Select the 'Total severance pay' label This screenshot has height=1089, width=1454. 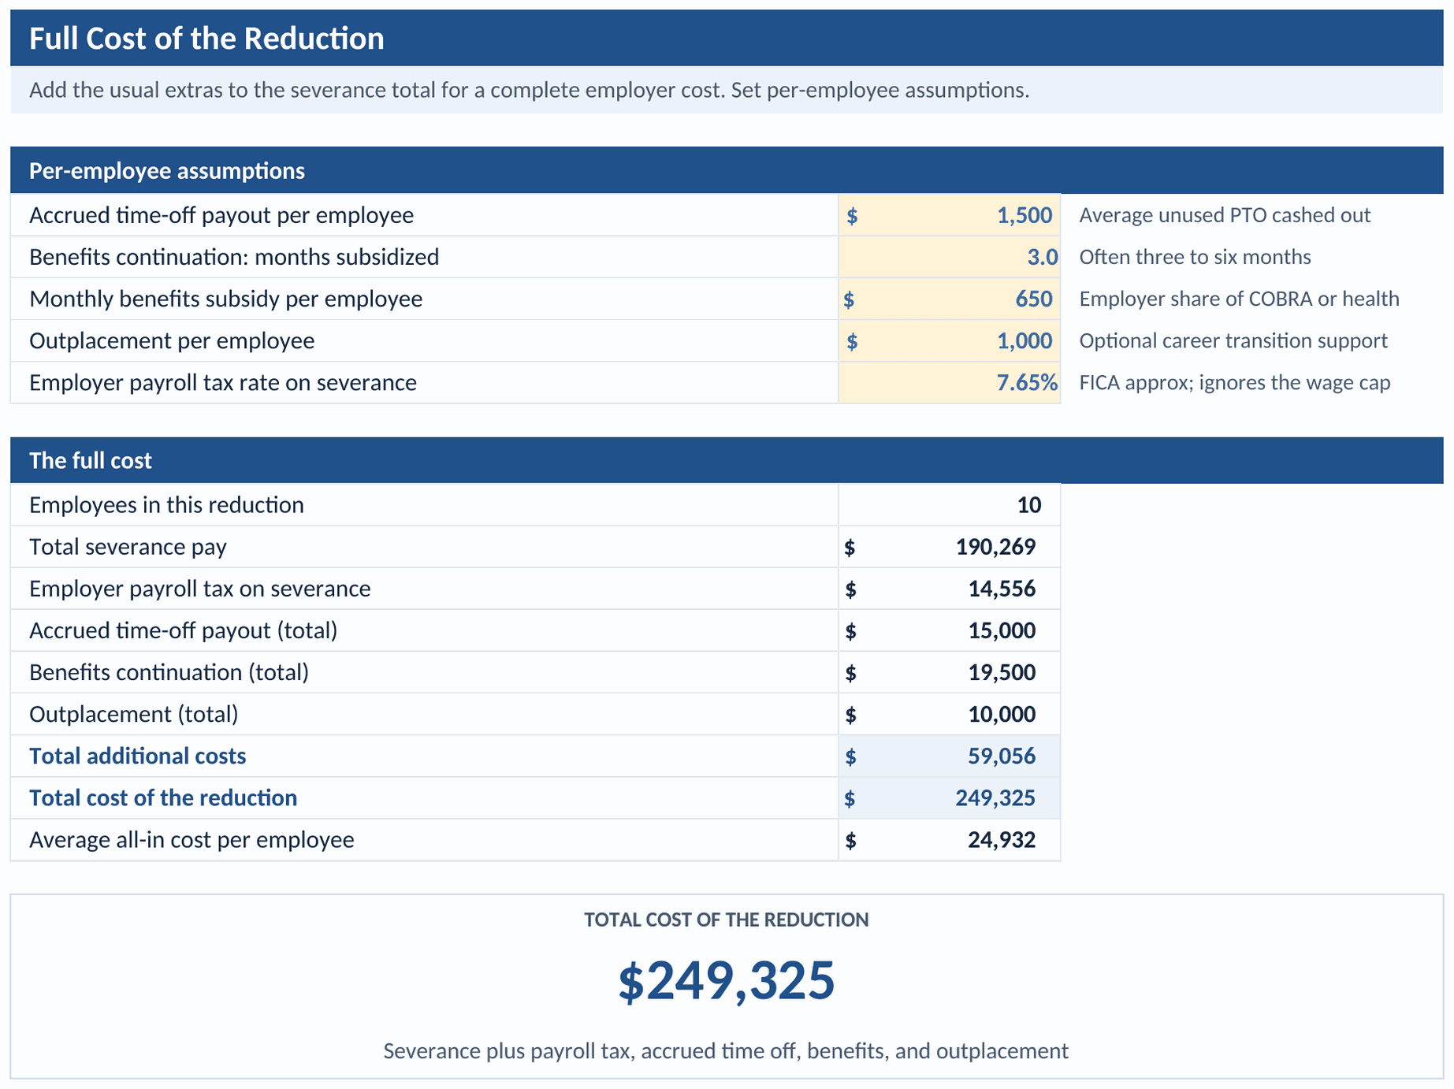click(128, 547)
